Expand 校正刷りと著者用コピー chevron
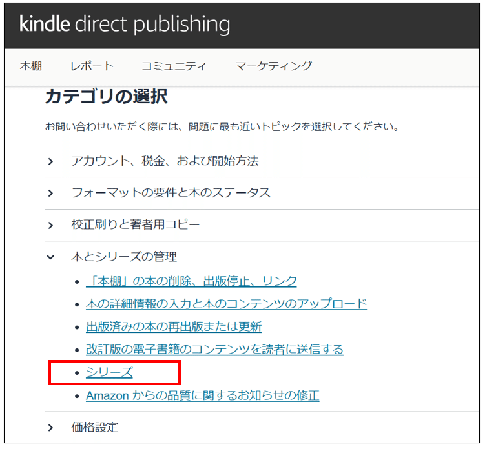The height and width of the screenshot is (449, 487). tap(50, 226)
